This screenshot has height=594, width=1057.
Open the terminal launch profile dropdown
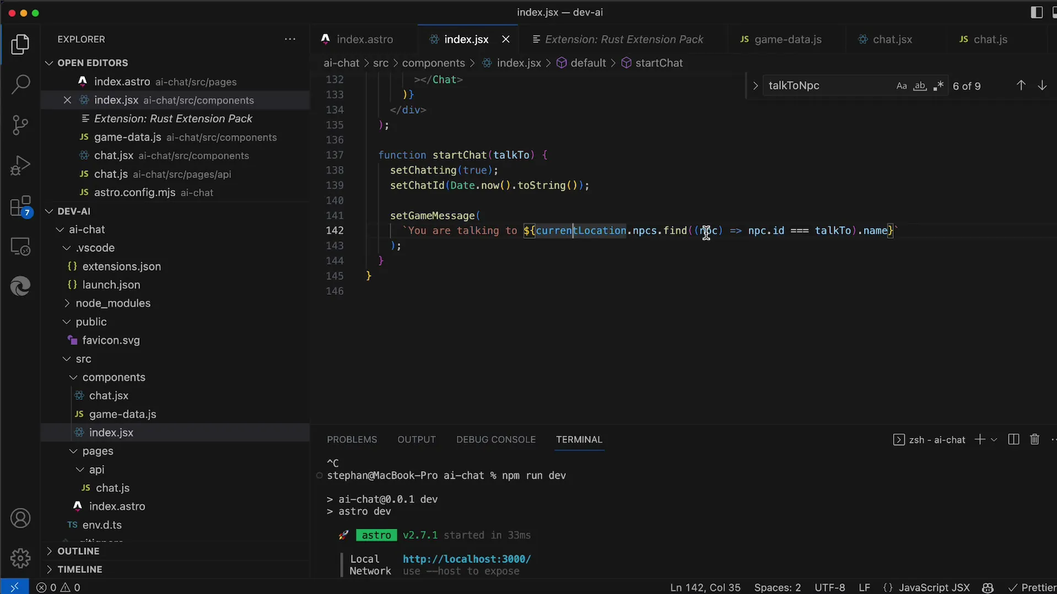click(x=994, y=439)
